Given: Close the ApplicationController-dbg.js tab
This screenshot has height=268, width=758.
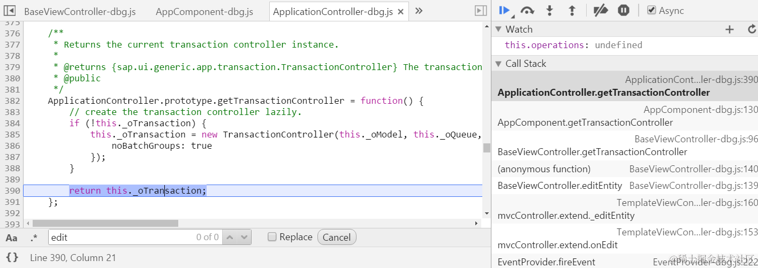Looking at the screenshot, I should pos(401,11).
